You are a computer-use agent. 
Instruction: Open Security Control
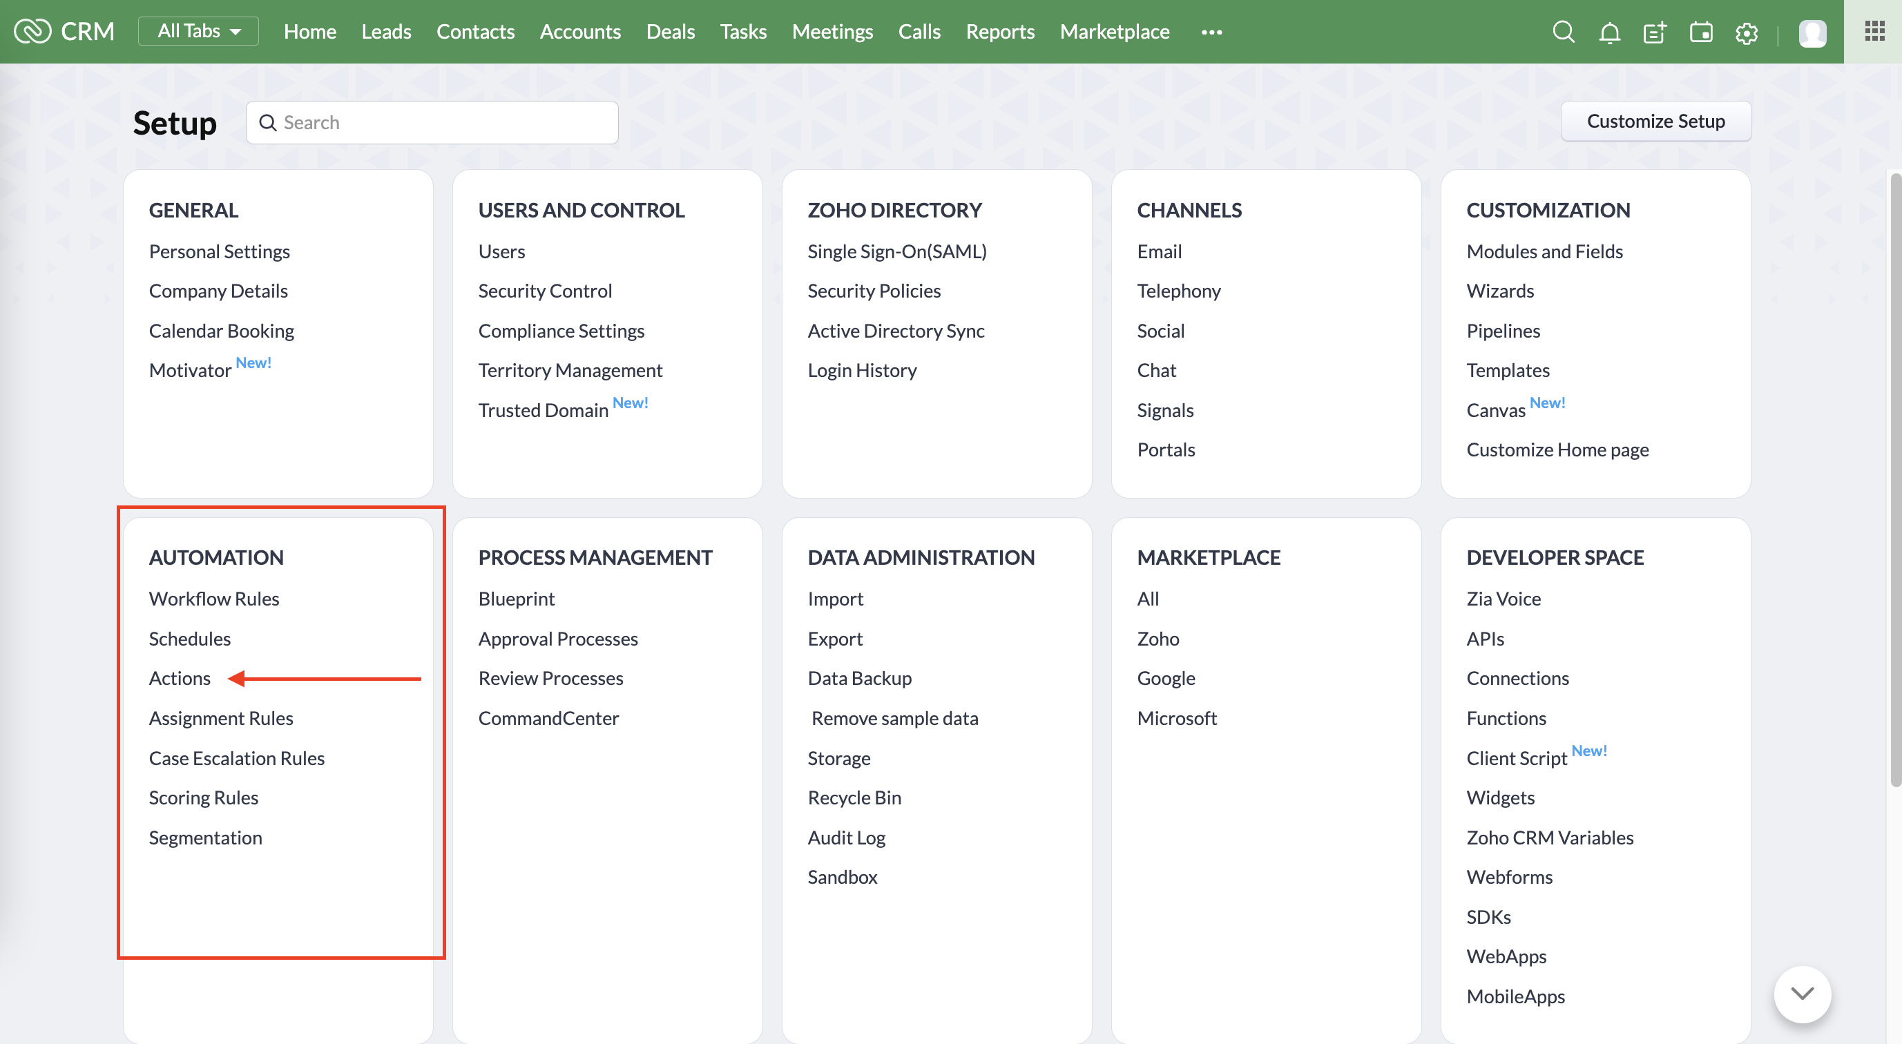click(x=545, y=291)
